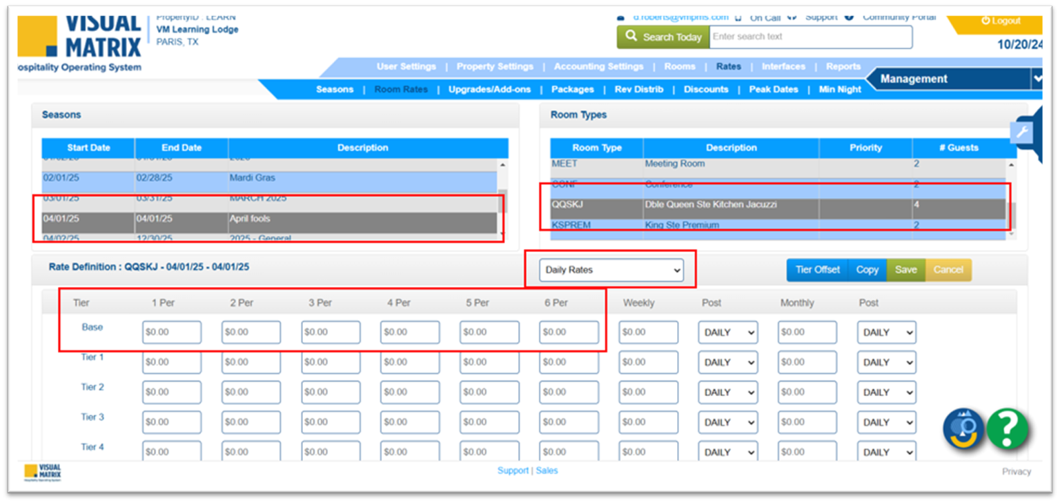
Task: Open the Daily Rates dropdown
Action: [x=611, y=270]
